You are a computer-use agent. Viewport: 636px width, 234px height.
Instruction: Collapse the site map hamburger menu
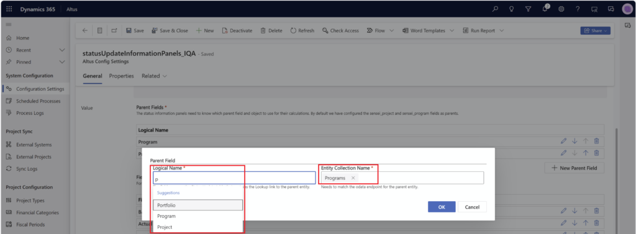9,25
